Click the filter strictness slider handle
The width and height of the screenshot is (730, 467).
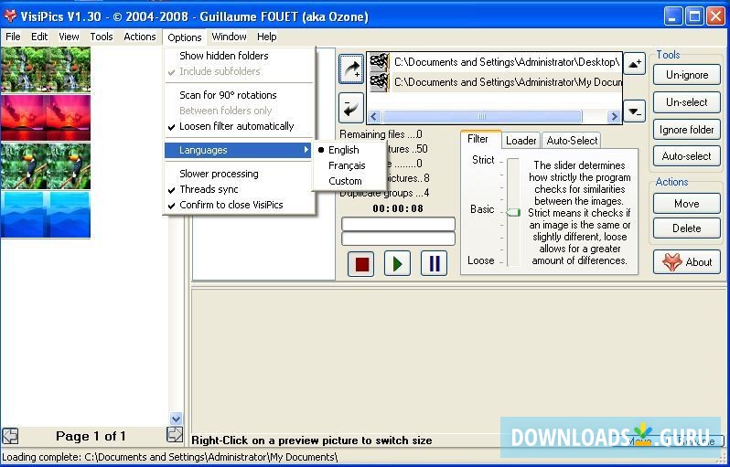[x=513, y=213]
